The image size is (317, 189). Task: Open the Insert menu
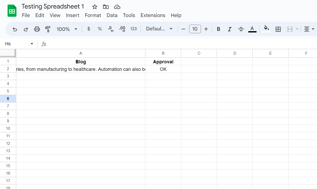pyautogui.click(x=73, y=15)
